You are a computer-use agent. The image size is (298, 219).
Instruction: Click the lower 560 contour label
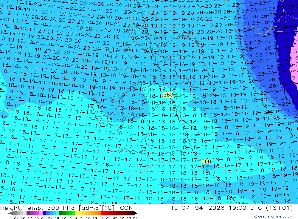206,162
